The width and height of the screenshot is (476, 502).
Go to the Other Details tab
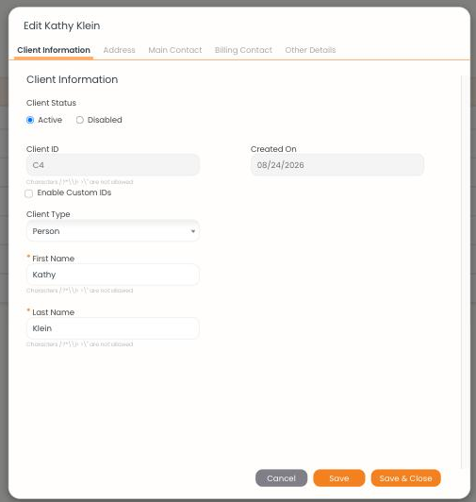coord(310,50)
